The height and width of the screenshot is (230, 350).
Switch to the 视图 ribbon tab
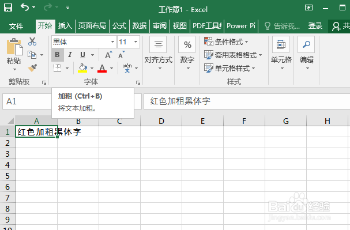coord(180,26)
